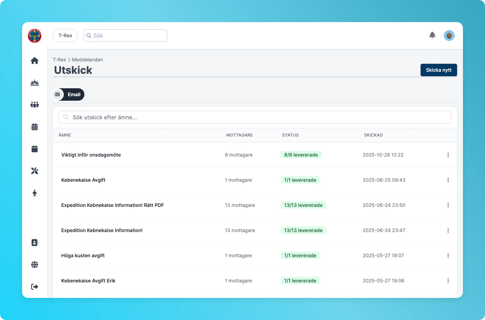
Task: Focus 'Sök utskick efter ämne' field
Action: (255, 117)
